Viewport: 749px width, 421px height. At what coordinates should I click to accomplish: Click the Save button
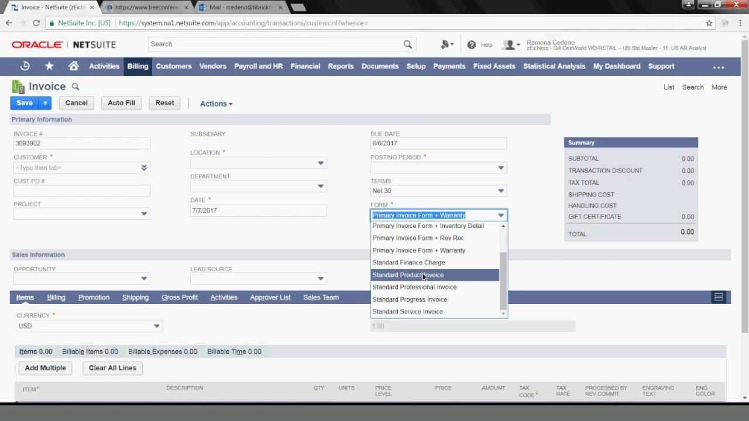pos(25,103)
